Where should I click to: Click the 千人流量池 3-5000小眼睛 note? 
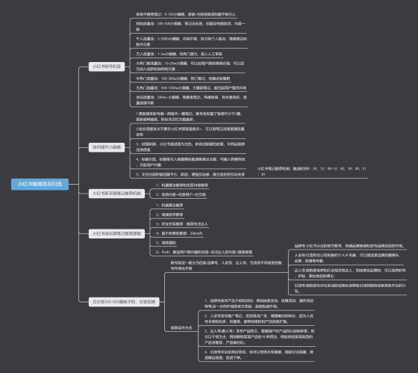point(191,41)
